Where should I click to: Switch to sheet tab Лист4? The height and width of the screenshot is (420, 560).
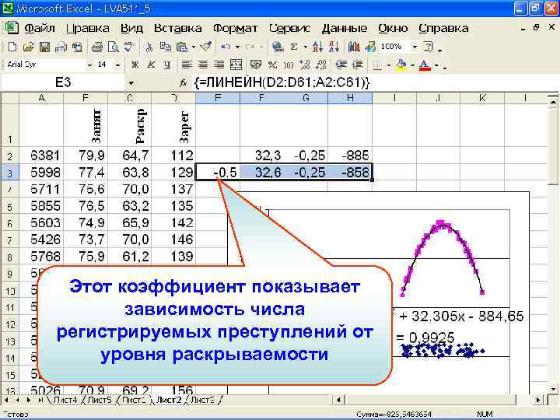[x=65, y=400]
